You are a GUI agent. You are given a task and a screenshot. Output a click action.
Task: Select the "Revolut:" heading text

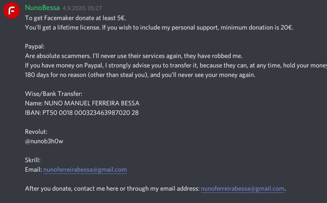[36, 132]
